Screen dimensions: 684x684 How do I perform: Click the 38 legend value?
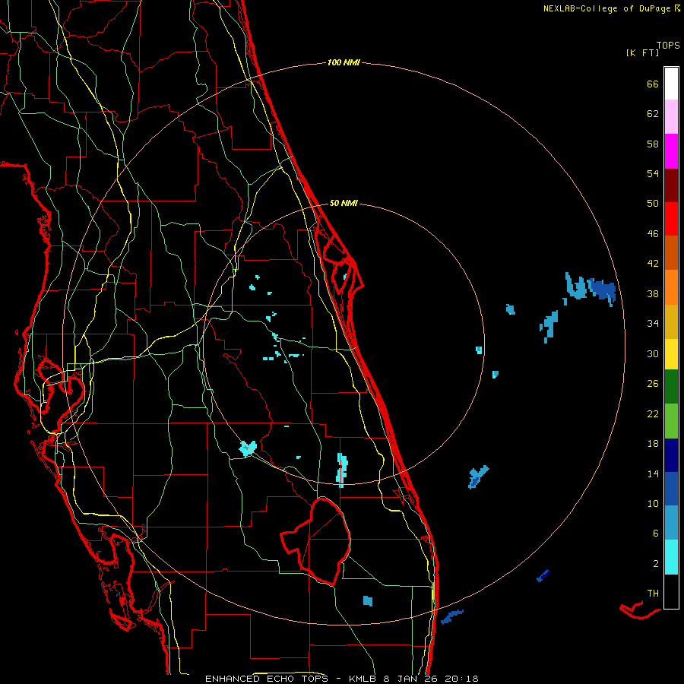pyautogui.click(x=653, y=293)
